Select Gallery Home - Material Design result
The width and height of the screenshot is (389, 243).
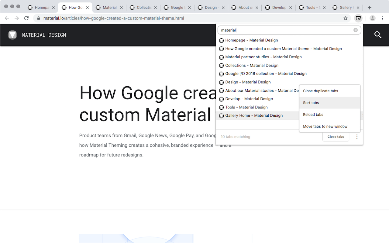(x=258, y=115)
